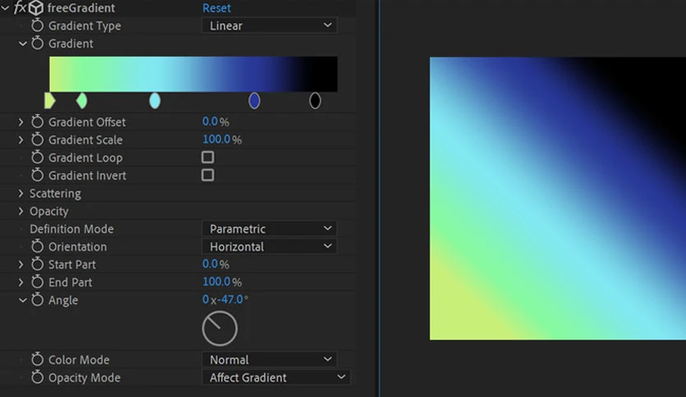Collapse the Gradient property section
686x397 pixels.
click(x=22, y=43)
